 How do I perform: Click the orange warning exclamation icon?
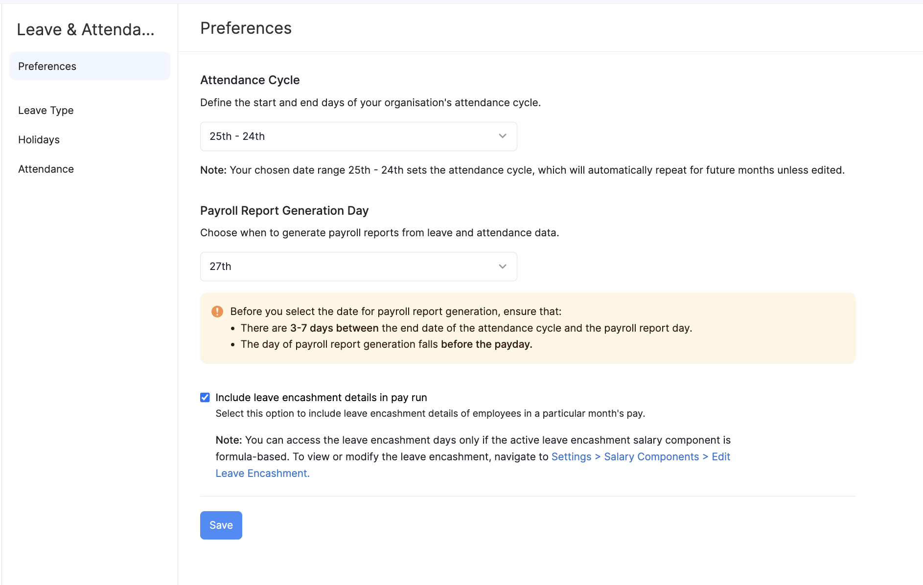point(217,312)
